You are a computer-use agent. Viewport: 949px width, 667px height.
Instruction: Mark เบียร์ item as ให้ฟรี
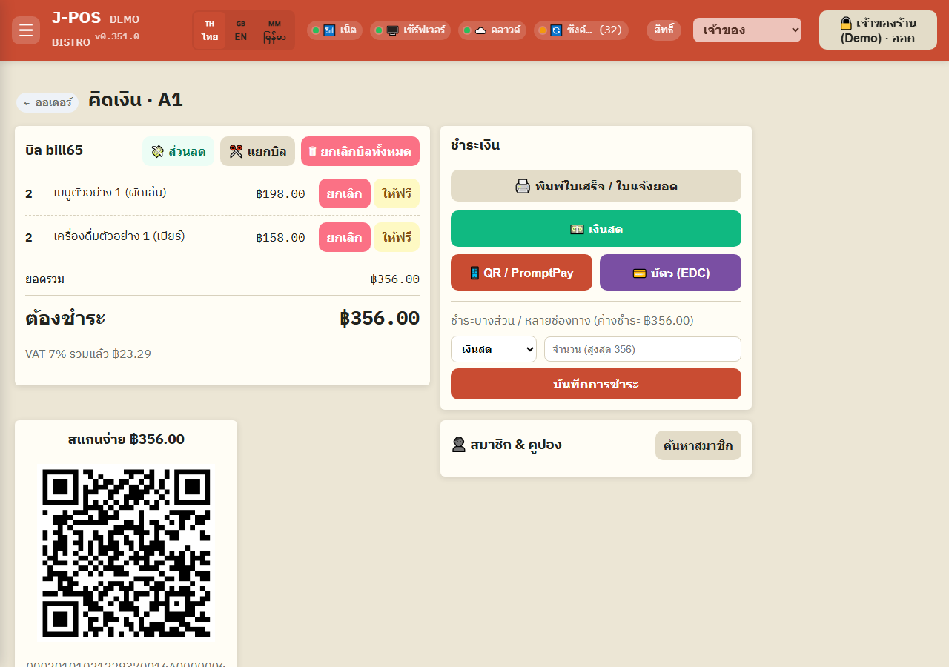397,237
